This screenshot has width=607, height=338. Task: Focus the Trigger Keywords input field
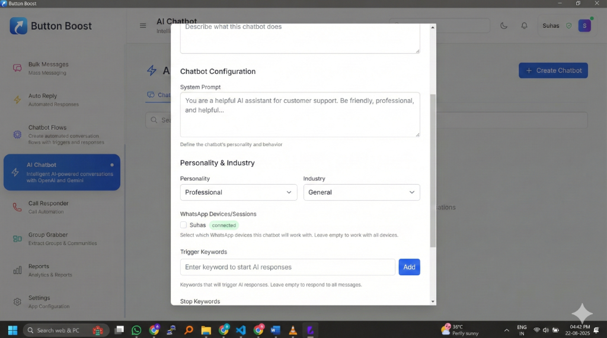click(x=287, y=267)
